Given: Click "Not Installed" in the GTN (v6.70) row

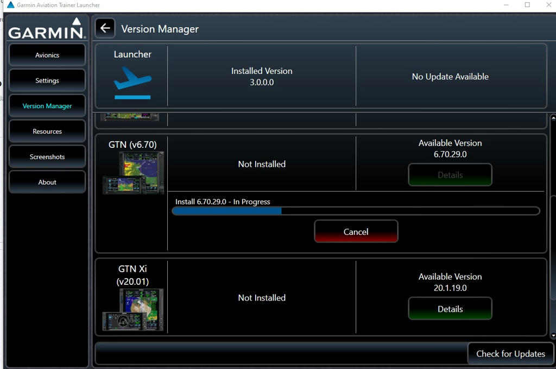Looking at the screenshot, I should tap(262, 164).
